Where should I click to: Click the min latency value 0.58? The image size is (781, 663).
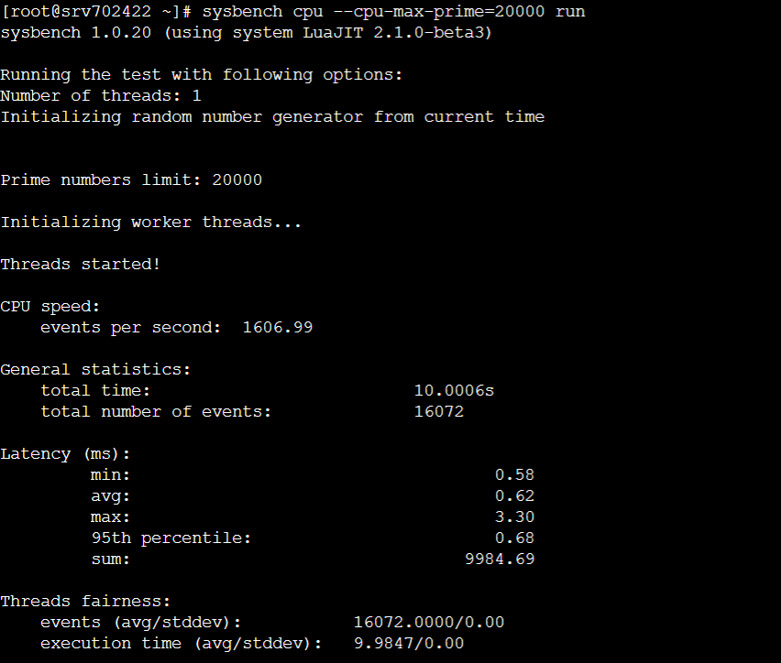tap(514, 475)
